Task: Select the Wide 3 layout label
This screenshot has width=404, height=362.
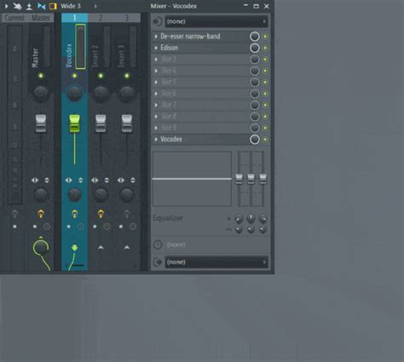Action: [x=71, y=6]
